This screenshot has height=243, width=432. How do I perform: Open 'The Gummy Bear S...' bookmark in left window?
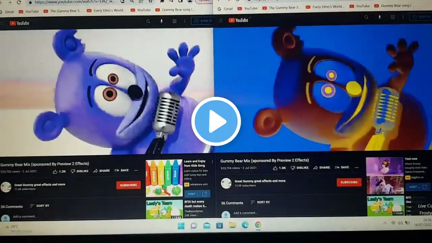tap(63, 11)
